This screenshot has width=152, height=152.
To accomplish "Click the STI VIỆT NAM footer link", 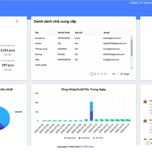I will [x=87, y=147].
